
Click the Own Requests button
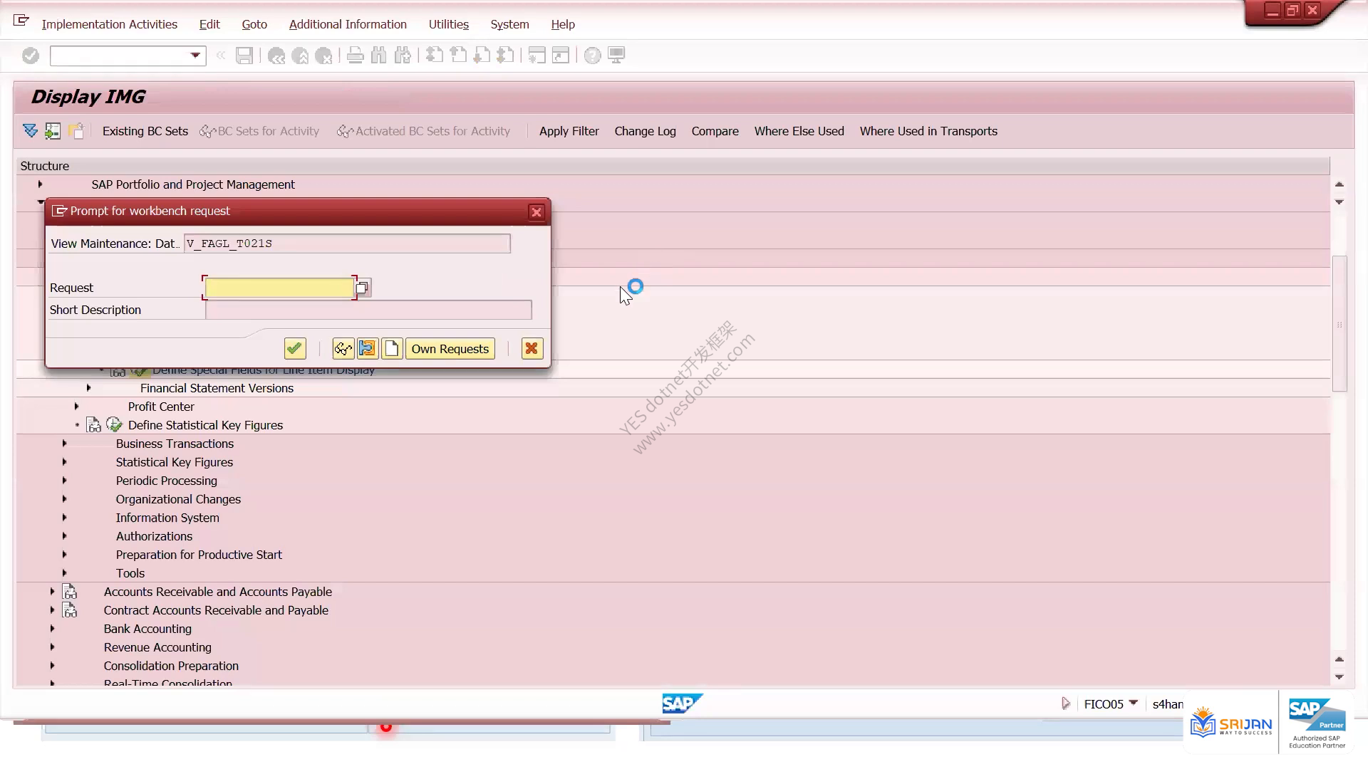pos(450,349)
